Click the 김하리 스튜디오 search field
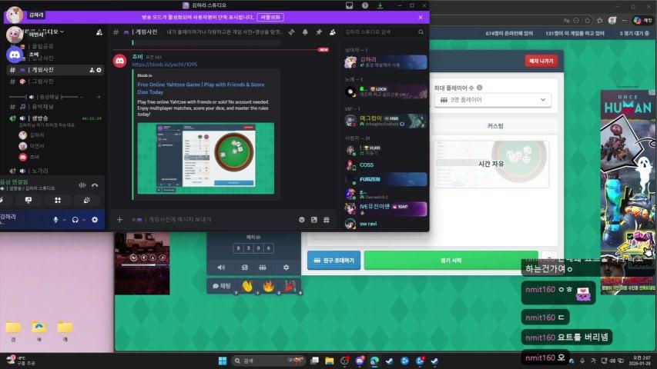Image resolution: width=657 pixels, height=369 pixels. pyautogui.click(x=384, y=32)
